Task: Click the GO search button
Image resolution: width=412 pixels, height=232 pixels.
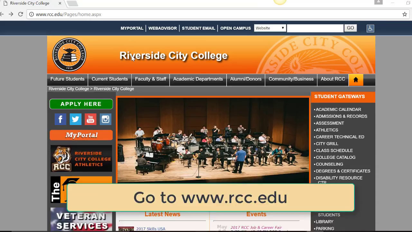Action: [351, 28]
